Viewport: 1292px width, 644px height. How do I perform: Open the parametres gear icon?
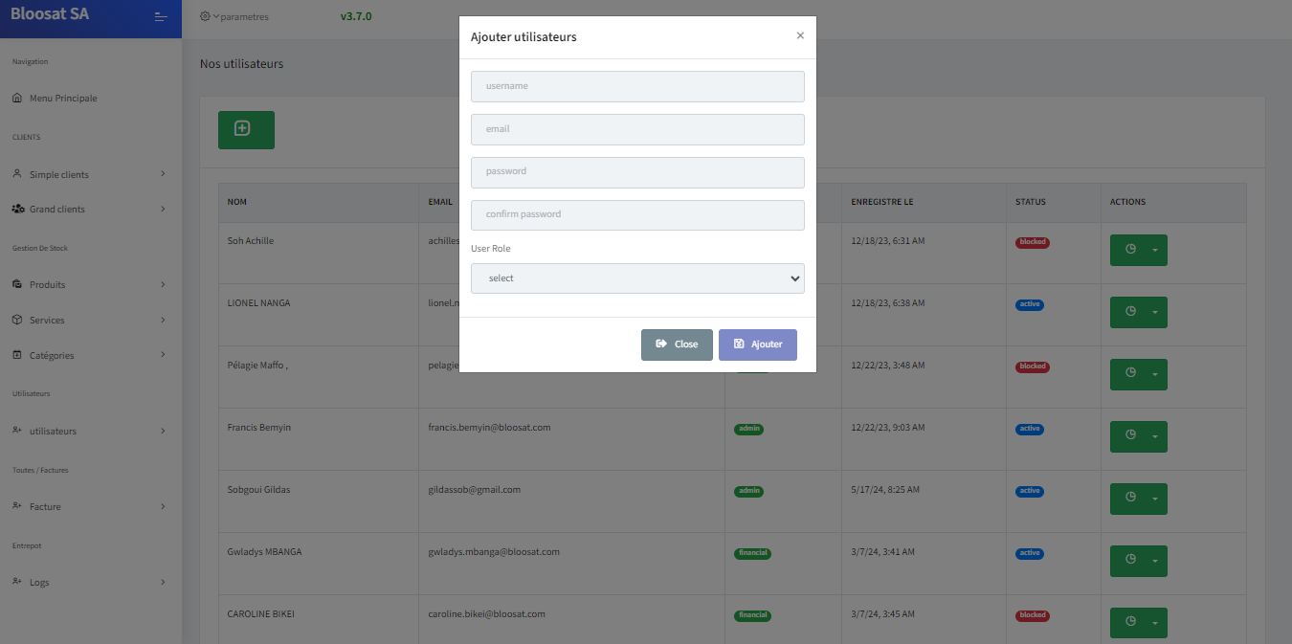point(205,17)
